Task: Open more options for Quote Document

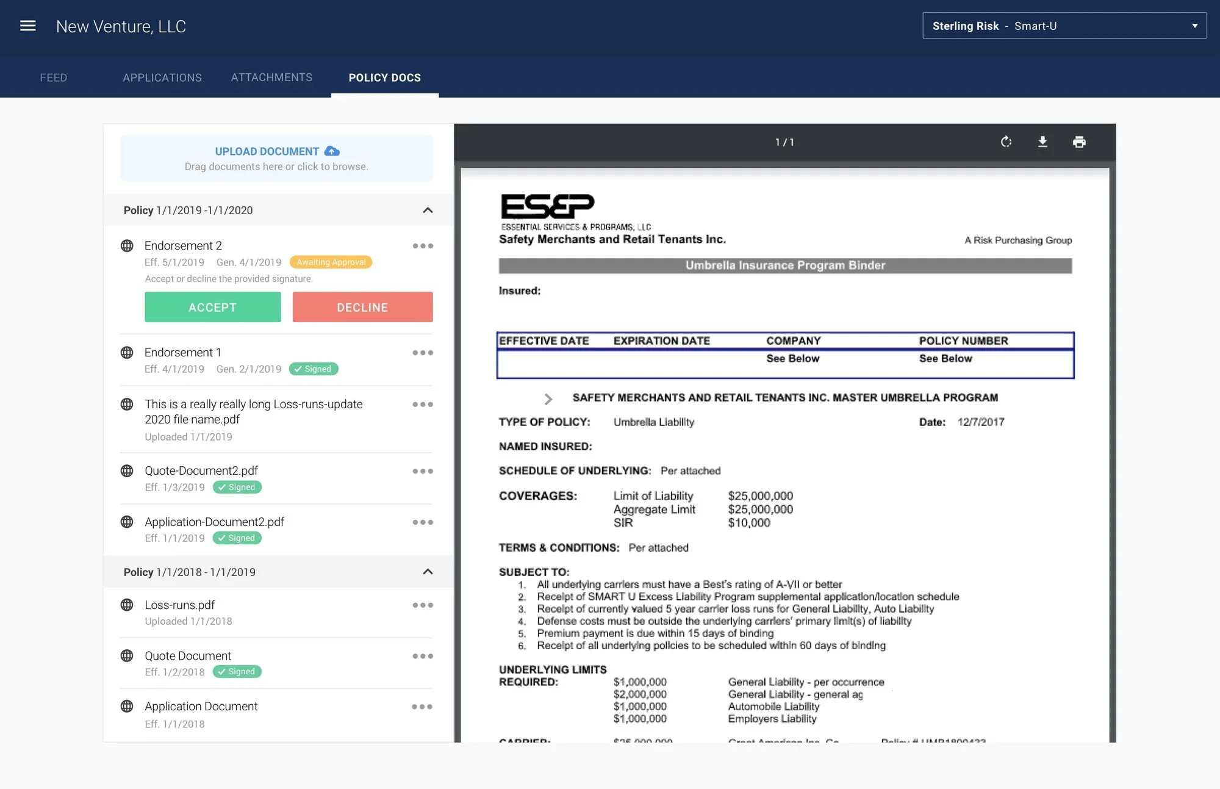Action: 423,656
